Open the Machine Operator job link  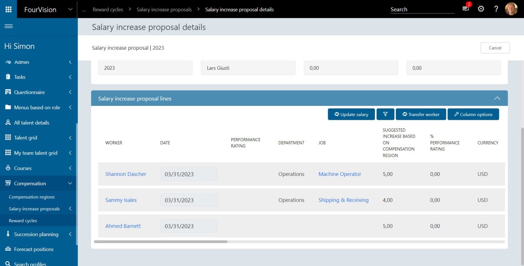340,174
